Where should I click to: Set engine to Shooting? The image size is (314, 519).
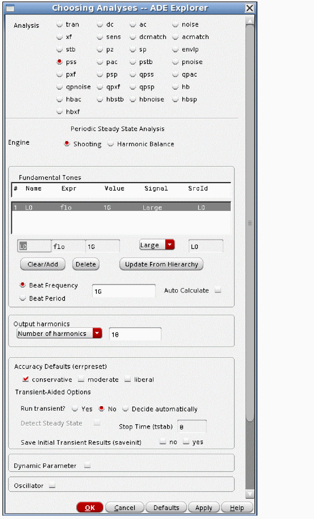pyautogui.click(x=67, y=144)
